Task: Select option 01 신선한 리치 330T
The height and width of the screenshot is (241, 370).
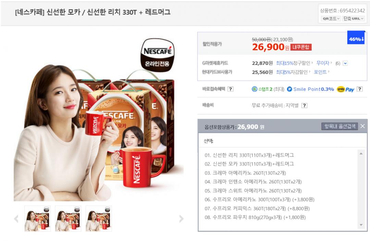Action: [249, 155]
